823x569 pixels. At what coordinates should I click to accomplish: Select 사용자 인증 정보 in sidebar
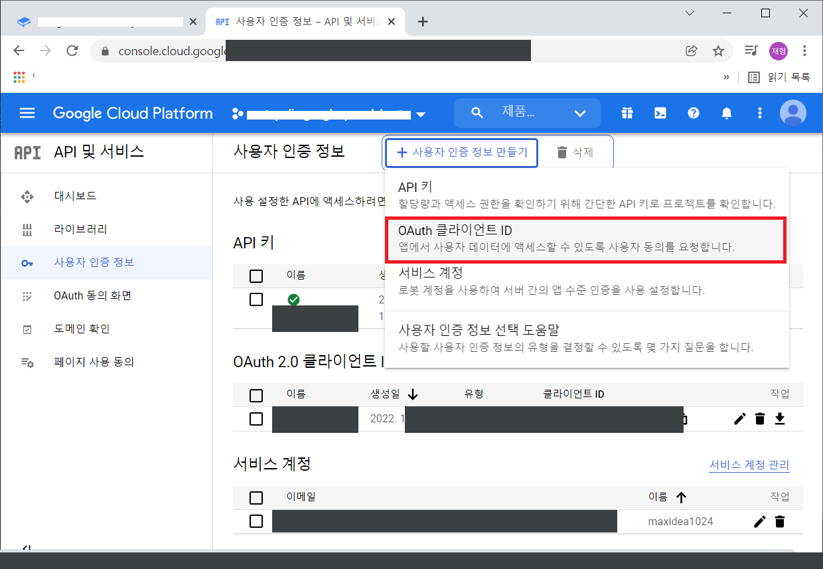[x=106, y=262]
